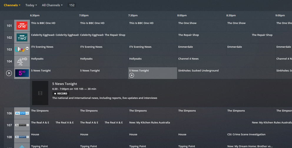Viewport: 292px width, 148px height.
Task: Click the Sky Witness HD logo
Action: tap(22, 125)
